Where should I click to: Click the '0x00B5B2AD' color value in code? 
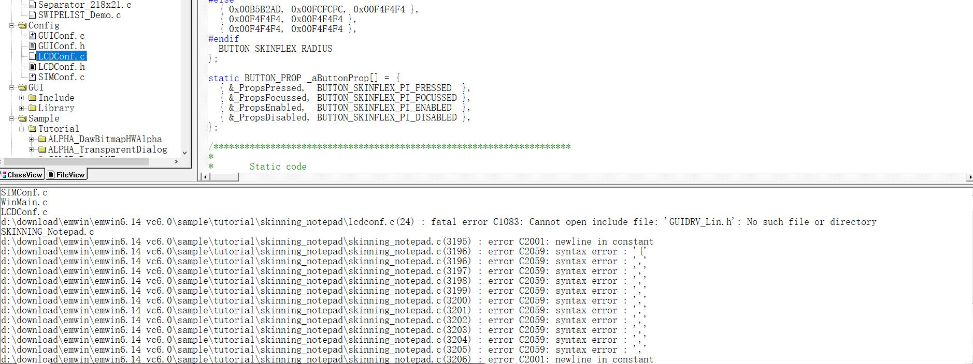coord(256,9)
